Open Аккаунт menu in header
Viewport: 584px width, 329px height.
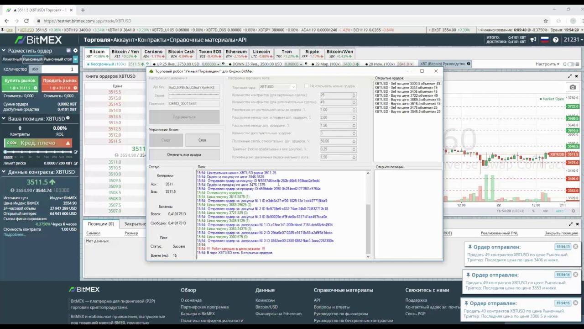click(124, 40)
